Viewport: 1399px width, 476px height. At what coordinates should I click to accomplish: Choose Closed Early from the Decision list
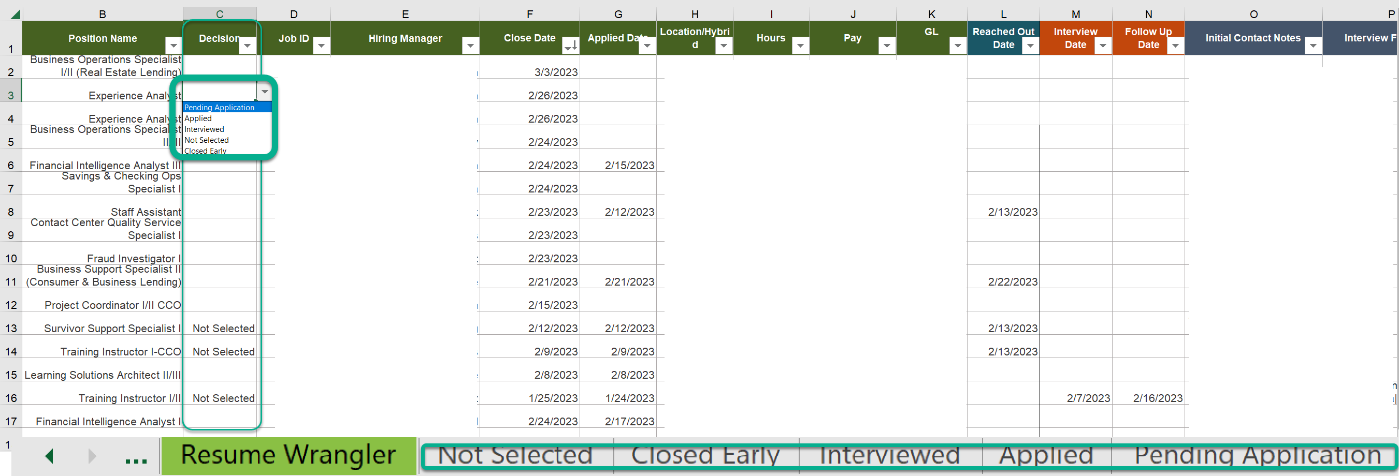pos(227,151)
